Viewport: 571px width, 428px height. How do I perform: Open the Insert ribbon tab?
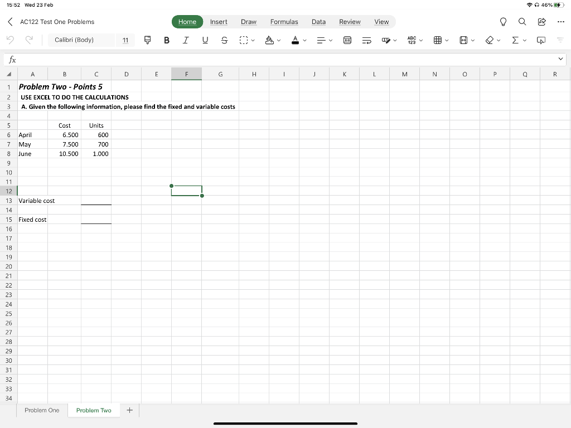click(219, 22)
